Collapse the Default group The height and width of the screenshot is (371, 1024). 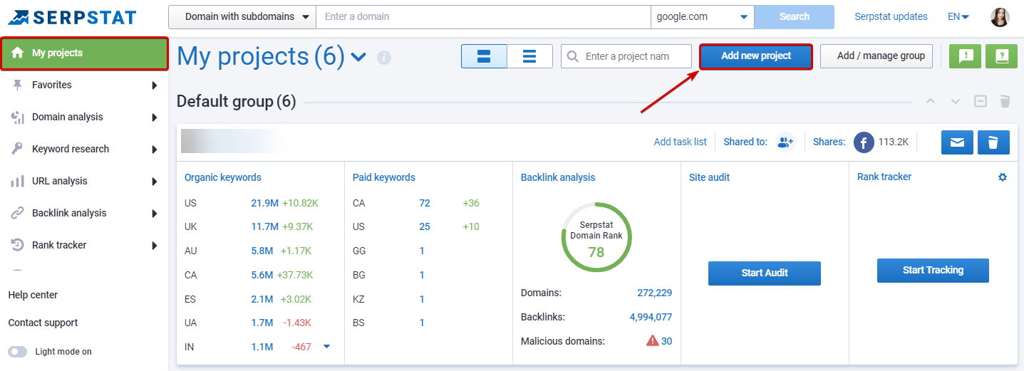(981, 102)
